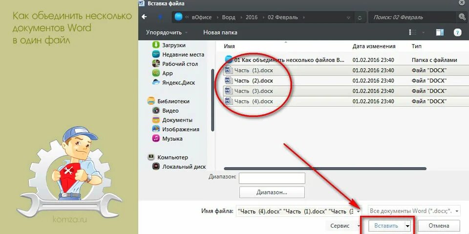This screenshot has width=469, height=234.
Task: Click the file list horizontal scrollbar
Action: (325, 169)
